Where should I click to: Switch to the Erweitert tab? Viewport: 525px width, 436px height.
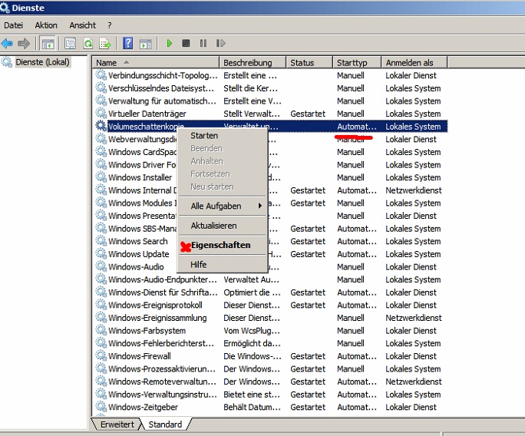point(117,424)
